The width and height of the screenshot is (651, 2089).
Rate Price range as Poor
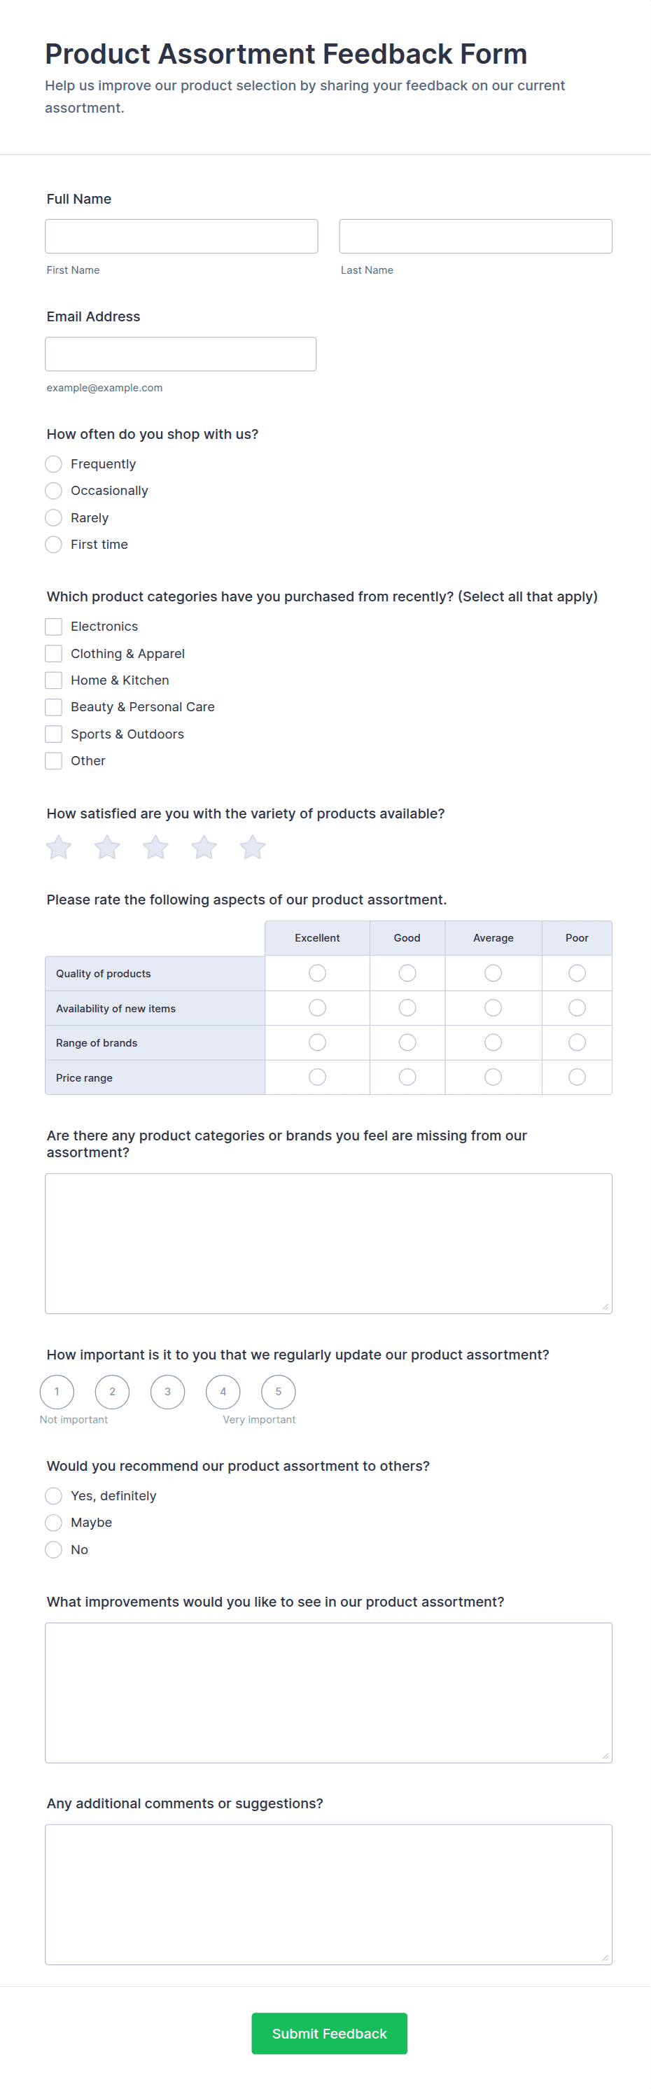pos(576,1077)
